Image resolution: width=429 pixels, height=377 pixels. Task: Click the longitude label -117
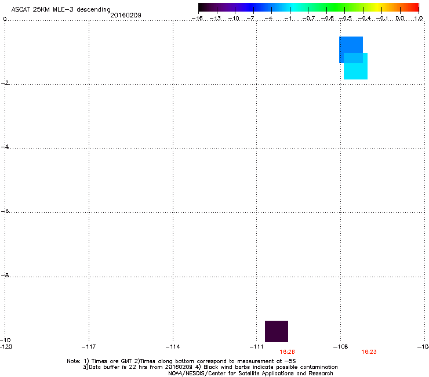coord(89,347)
